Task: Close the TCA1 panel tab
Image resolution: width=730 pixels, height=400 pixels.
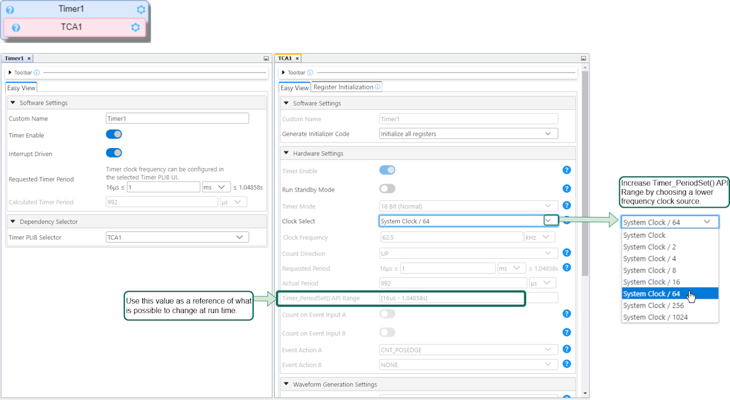Action: click(x=297, y=58)
